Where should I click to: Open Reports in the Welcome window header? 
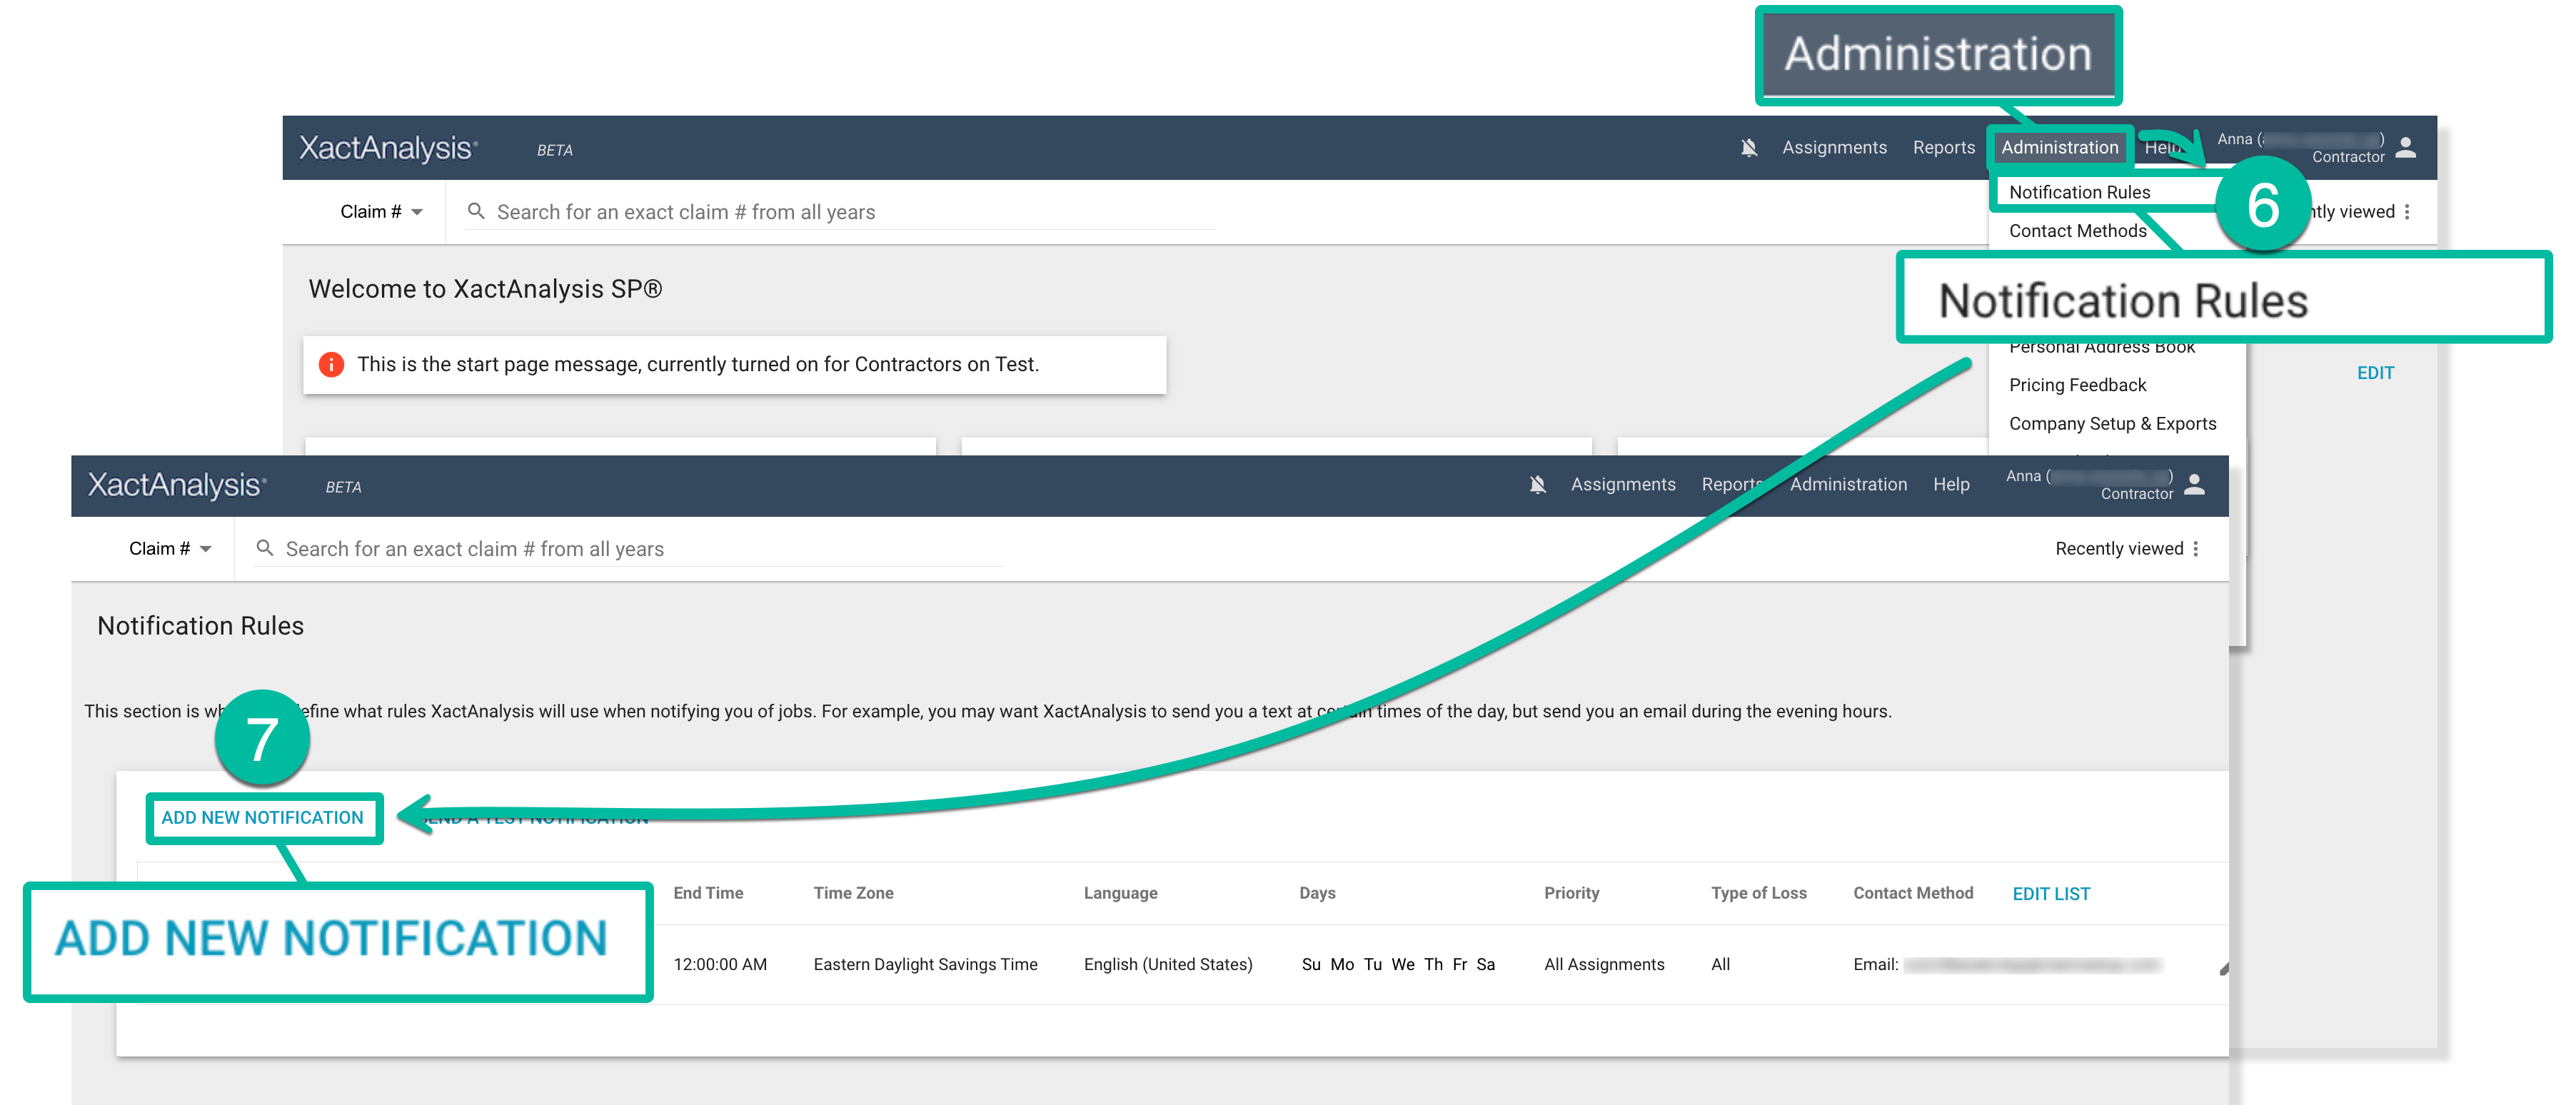pos(1944,147)
